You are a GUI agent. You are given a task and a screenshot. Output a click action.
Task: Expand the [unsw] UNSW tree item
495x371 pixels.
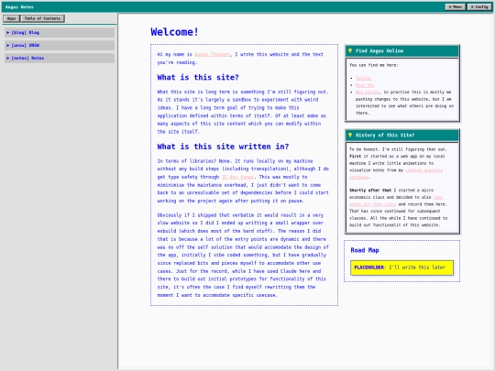(x=60, y=45)
